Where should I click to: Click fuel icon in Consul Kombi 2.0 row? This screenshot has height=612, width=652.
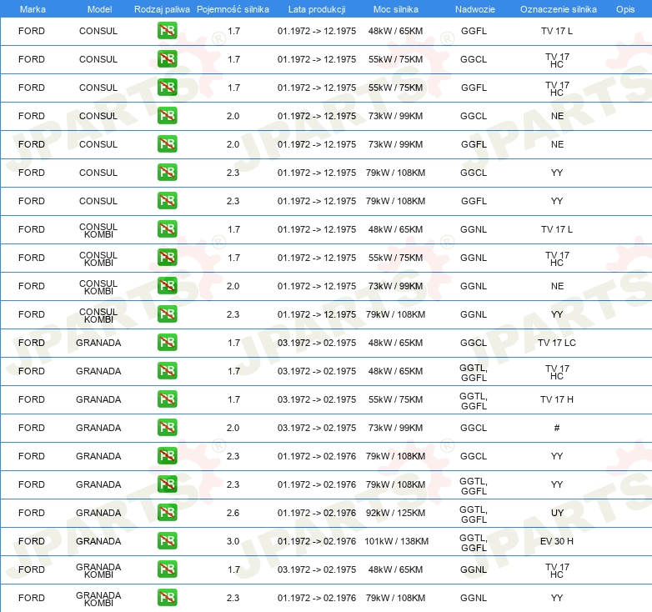click(167, 286)
